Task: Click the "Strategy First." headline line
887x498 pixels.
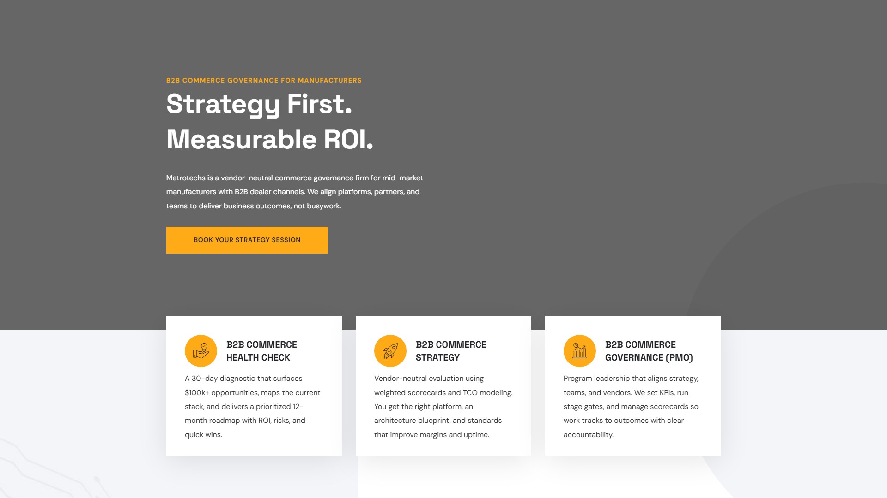Action: 259,104
